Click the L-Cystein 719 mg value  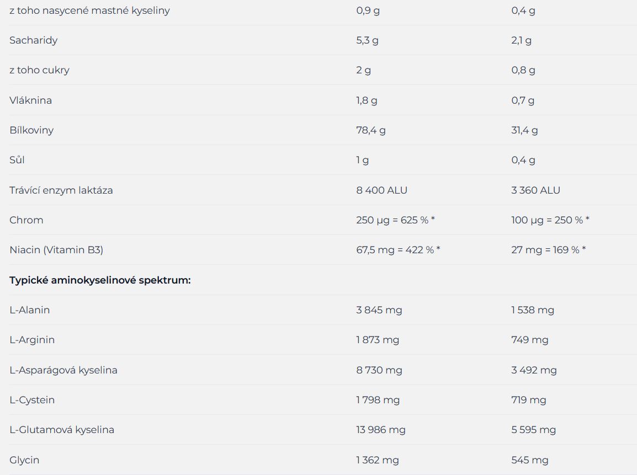pos(528,400)
